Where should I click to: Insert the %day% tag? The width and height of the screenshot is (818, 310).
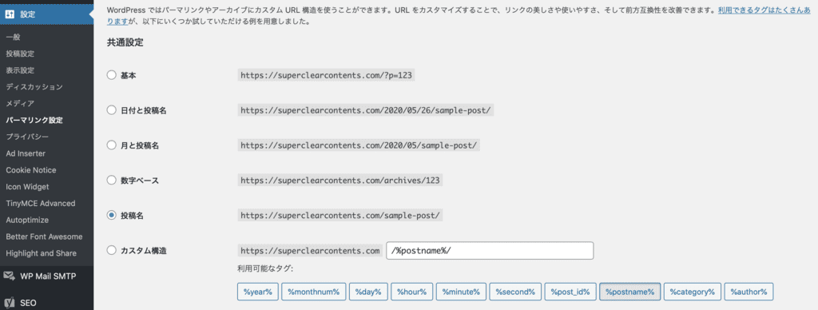368,292
